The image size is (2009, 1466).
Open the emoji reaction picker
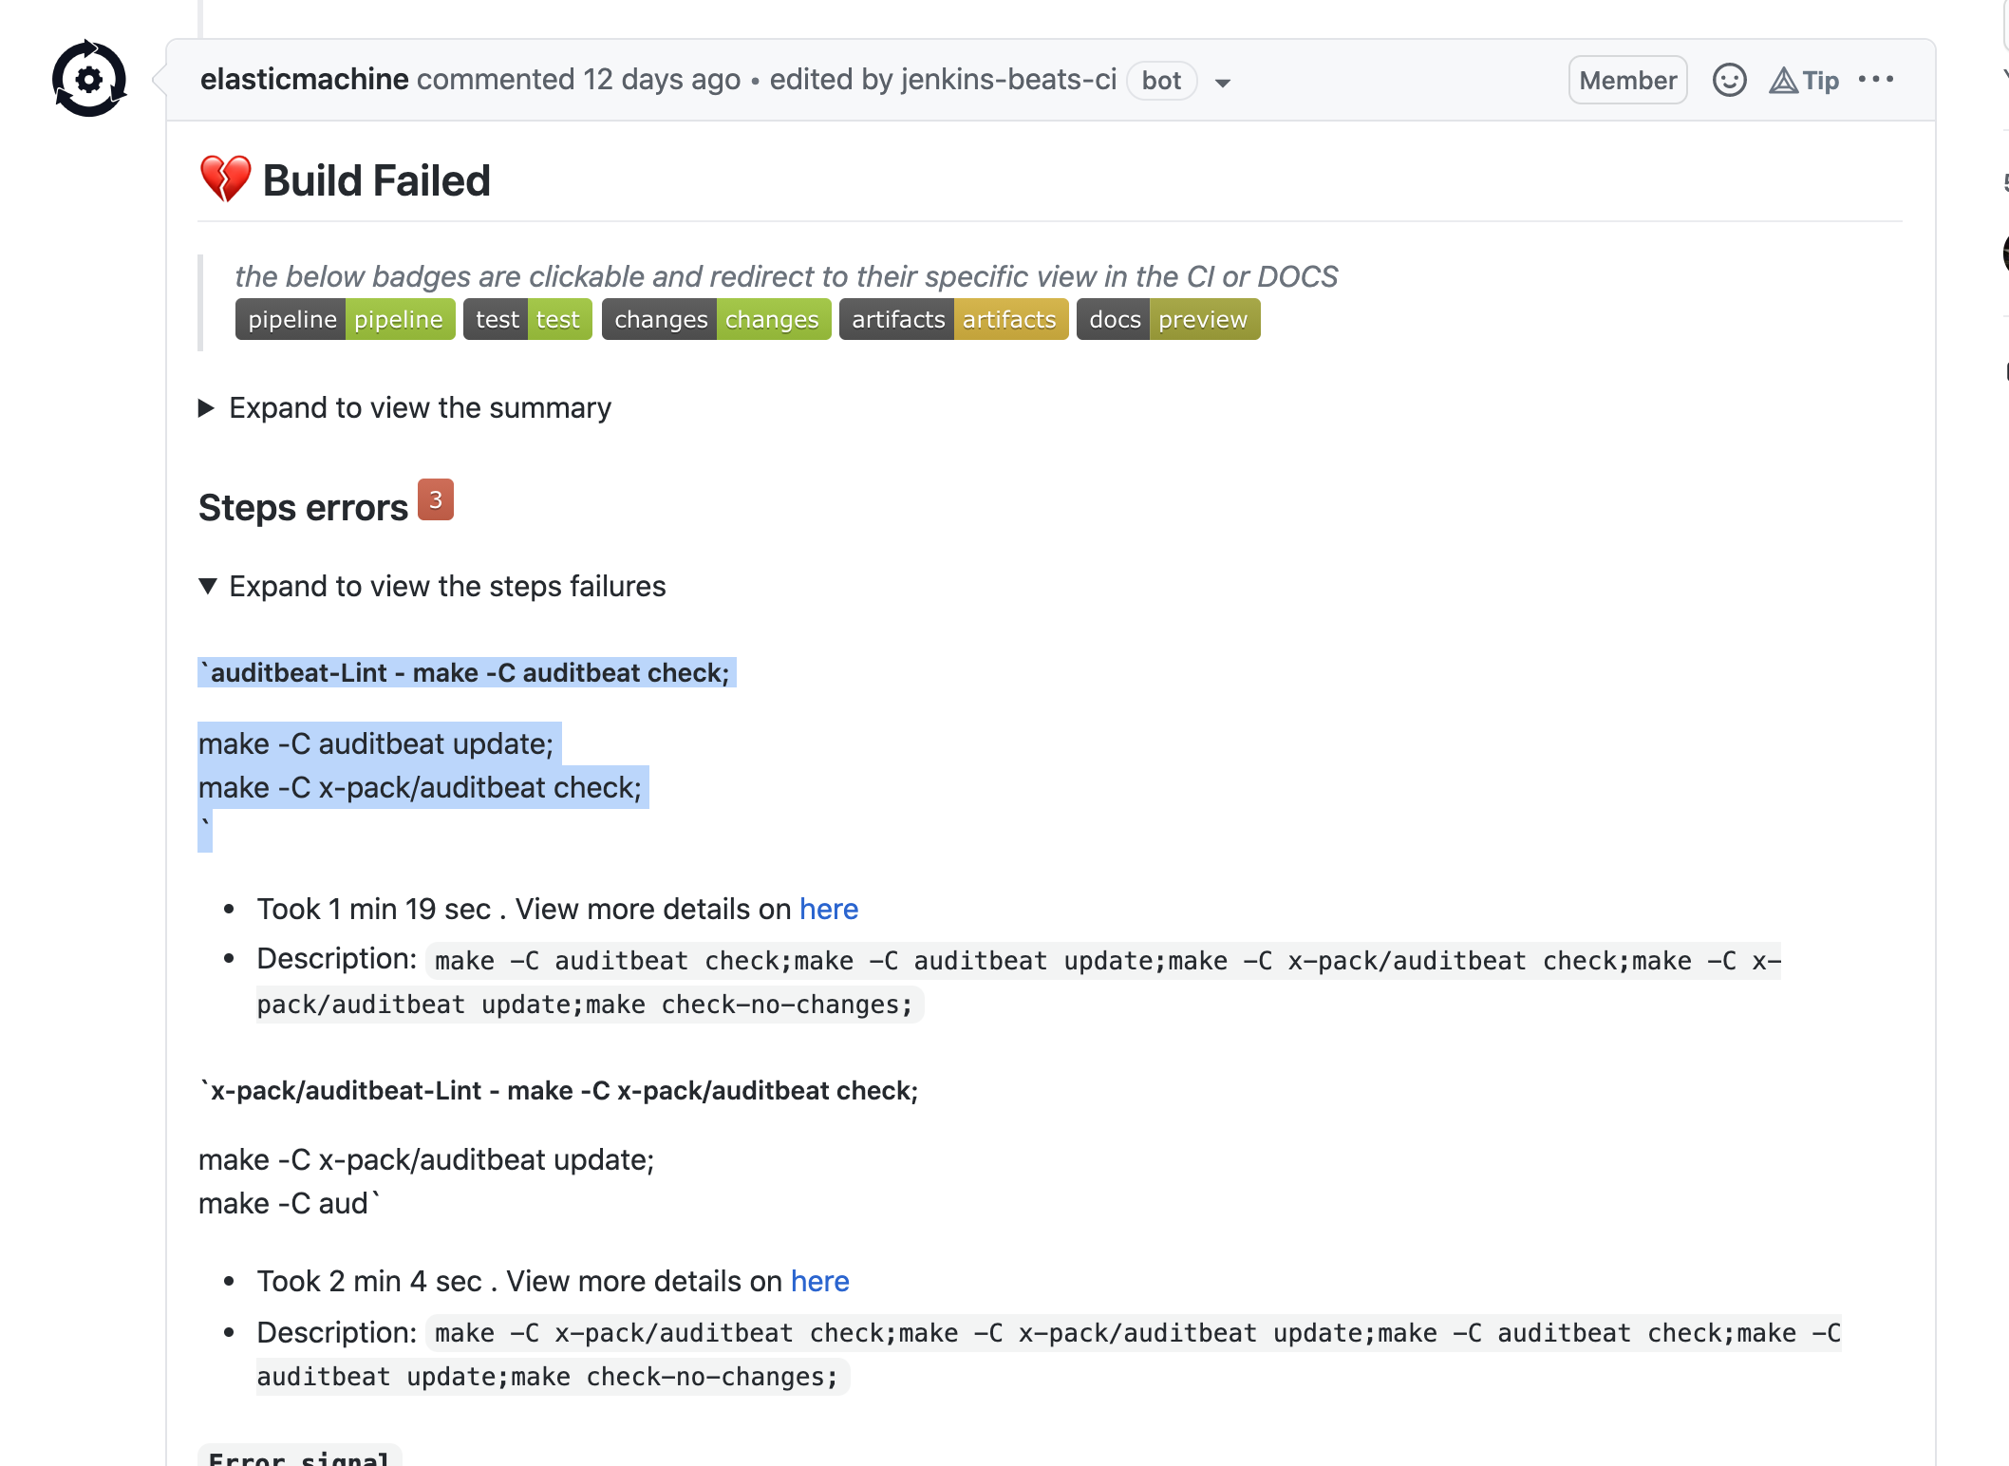tap(1729, 80)
